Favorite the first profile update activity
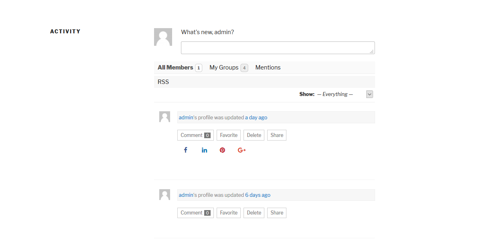The image size is (483, 239). coord(229,135)
